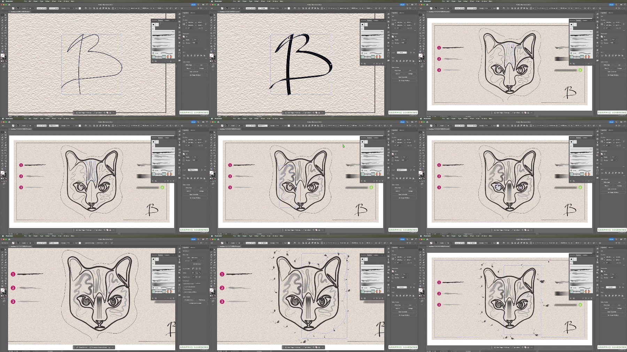Choose the Zoom tool in bold brushed B frame
Image resolution: width=627 pixels, height=352 pixels.
click(x=215, y=52)
